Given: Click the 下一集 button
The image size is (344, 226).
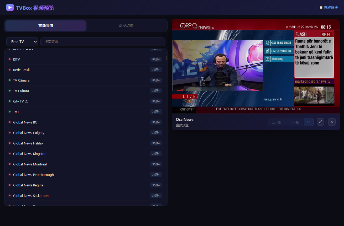Looking at the screenshot, I should pyautogui.click(x=294, y=122).
